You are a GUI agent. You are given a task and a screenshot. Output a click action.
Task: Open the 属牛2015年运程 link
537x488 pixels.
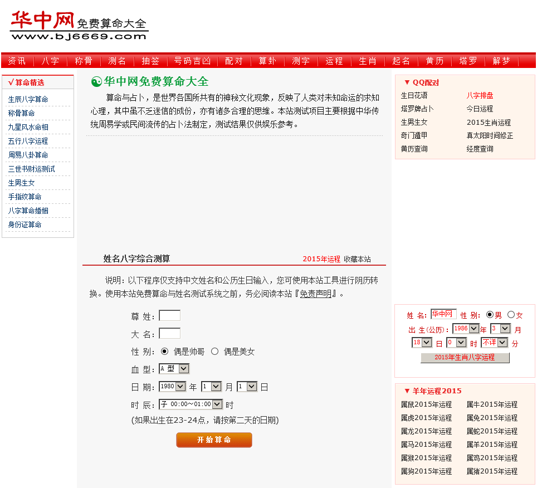[x=492, y=405]
